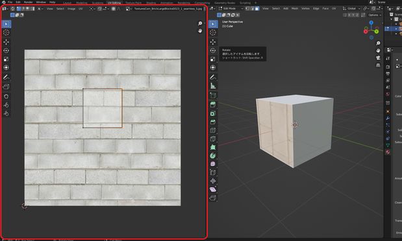This screenshot has height=241, width=402.
Task: Select the Pinch tool in UV editor
Action: point(6,113)
